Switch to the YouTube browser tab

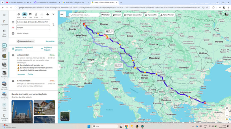click(x=17, y=2)
